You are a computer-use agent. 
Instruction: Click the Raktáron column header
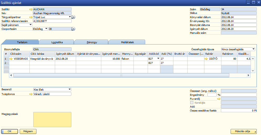point(229,54)
